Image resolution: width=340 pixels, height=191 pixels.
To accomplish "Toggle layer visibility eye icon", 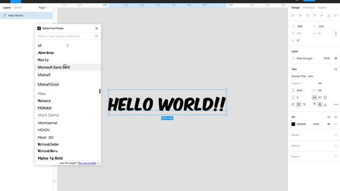I will pos(336,58).
